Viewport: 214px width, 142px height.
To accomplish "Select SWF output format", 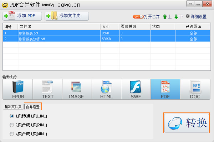I will 136,89.
